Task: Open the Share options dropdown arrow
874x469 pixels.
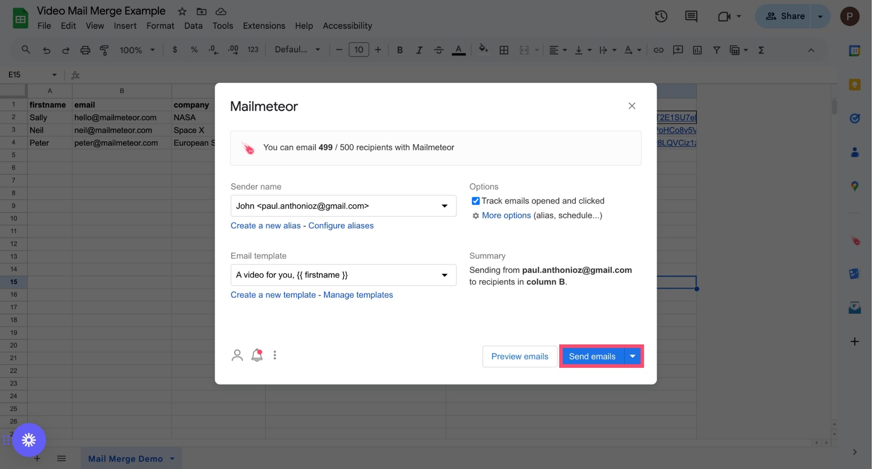Action: tap(820, 17)
